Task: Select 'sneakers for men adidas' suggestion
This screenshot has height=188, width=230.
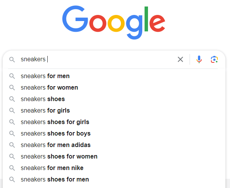Action: (x=55, y=145)
